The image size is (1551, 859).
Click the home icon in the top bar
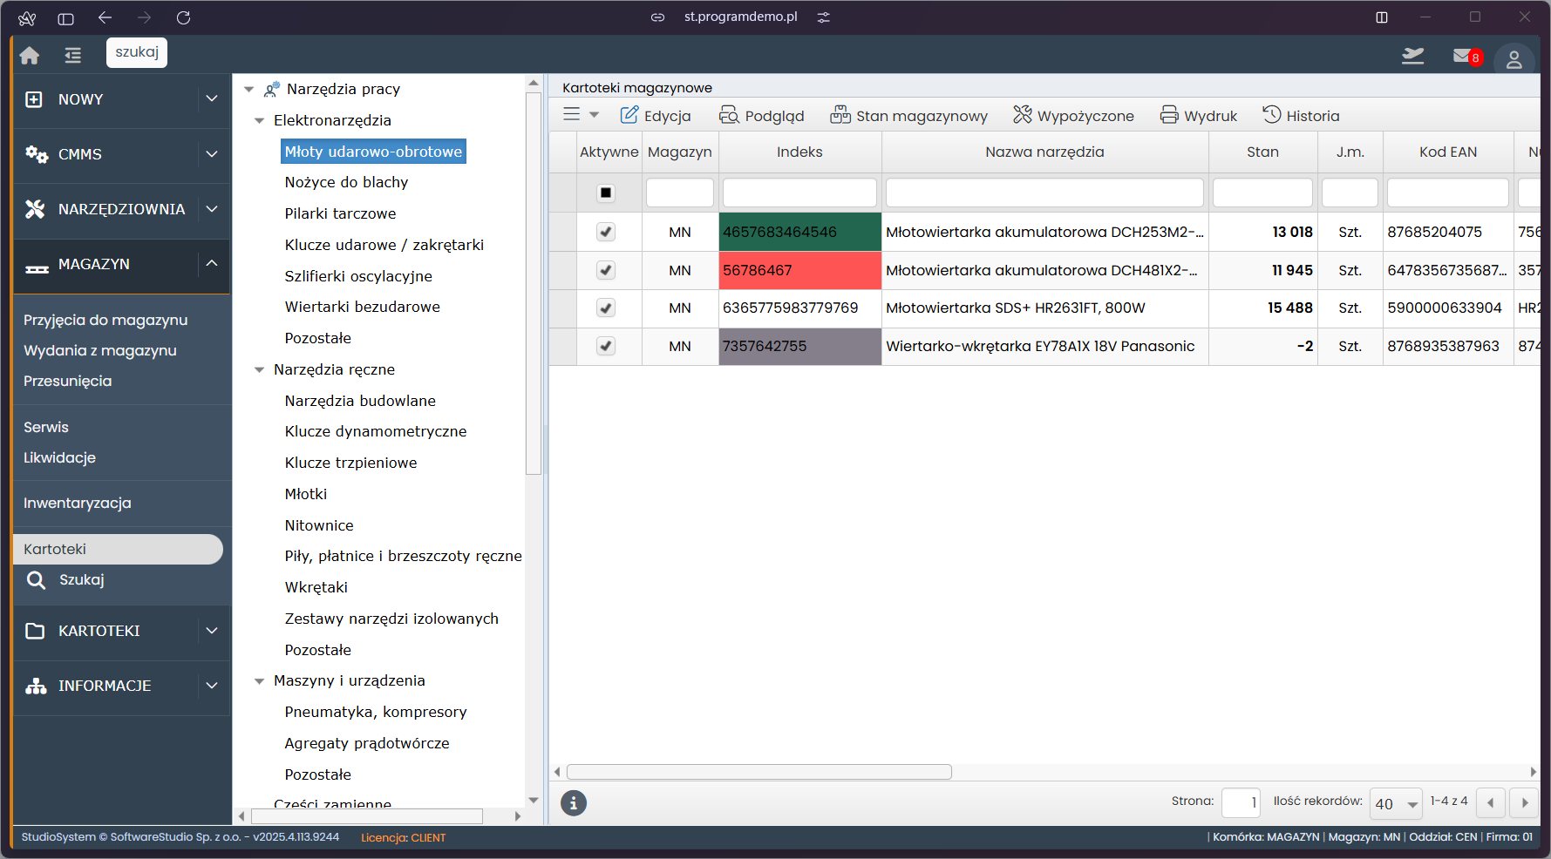click(x=30, y=56)
